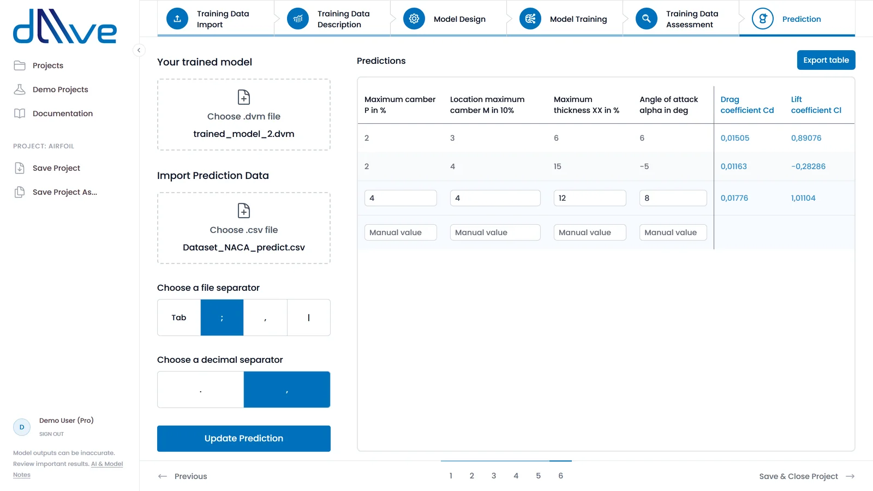The image size is (873, 491).
Task: Select comma as decimal separator
Action: tap(287, 390)
